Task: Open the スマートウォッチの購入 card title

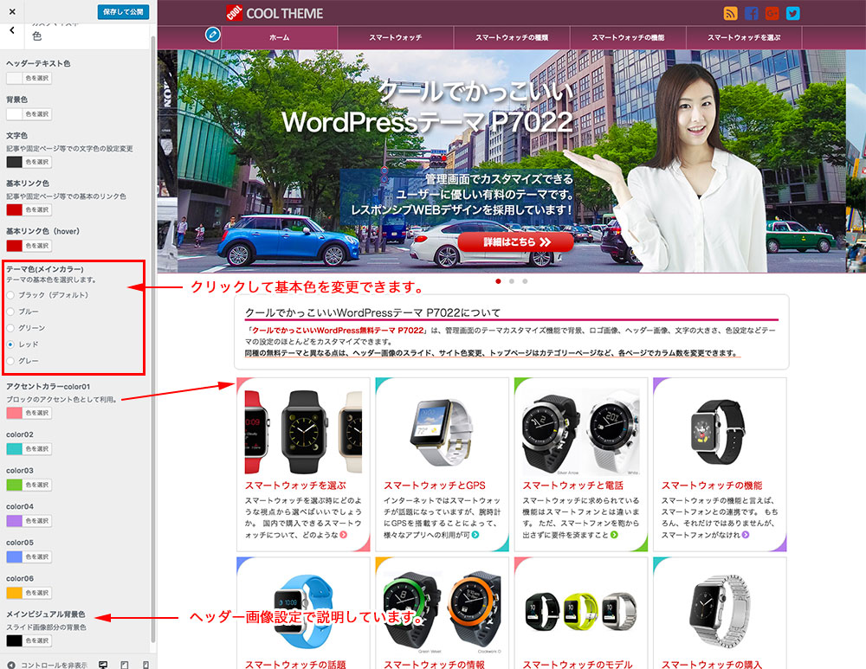Action: pyautogui.click(x=712, y=665)
